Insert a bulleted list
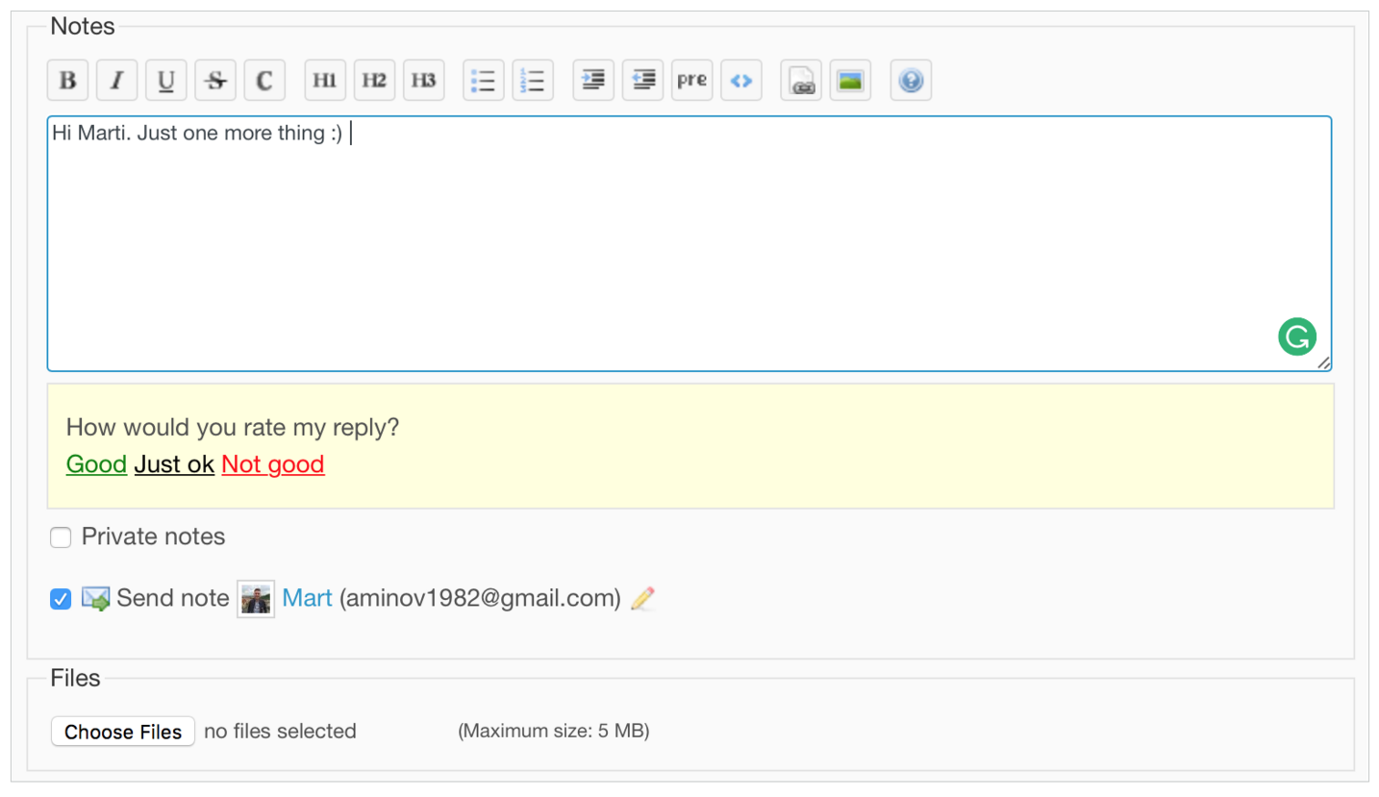 tap(484, 81)
